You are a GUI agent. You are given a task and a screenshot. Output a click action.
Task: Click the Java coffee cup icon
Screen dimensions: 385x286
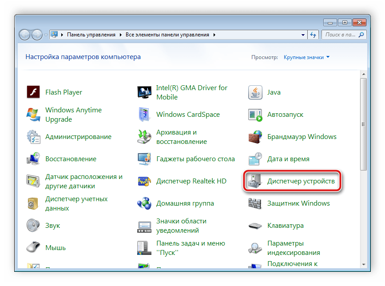click(255, 92)
